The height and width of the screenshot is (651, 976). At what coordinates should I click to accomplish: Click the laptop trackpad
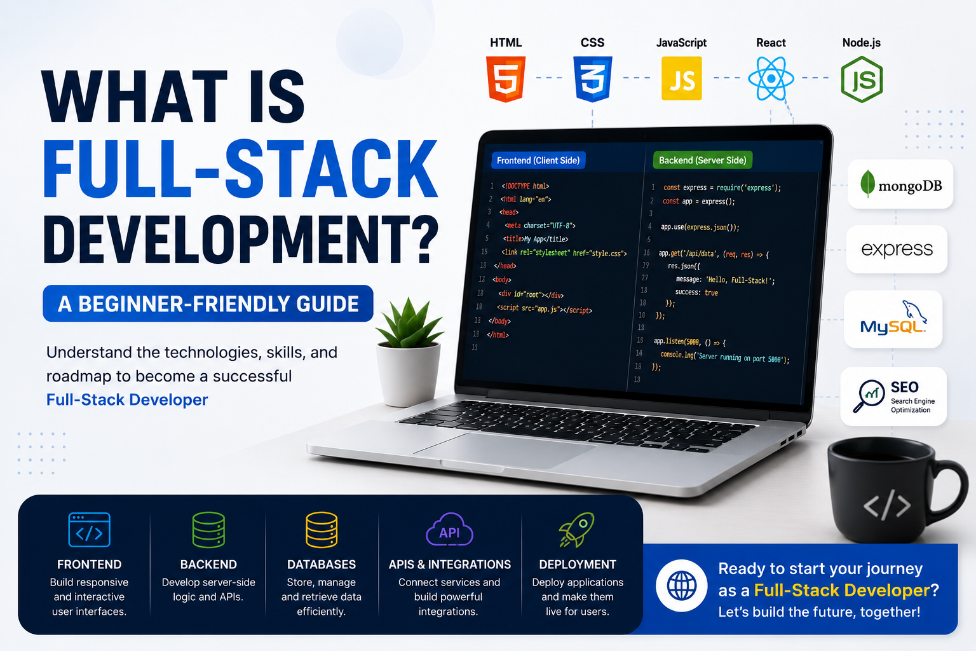point(505,450)
